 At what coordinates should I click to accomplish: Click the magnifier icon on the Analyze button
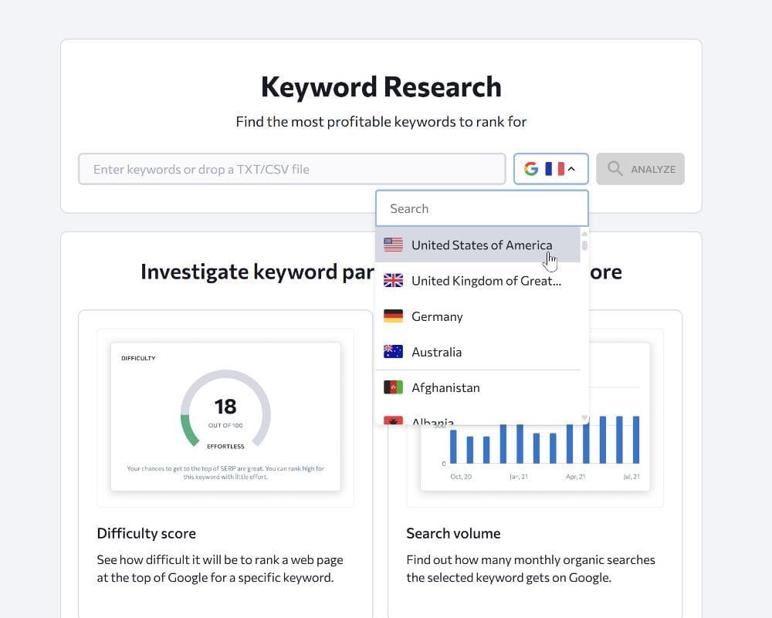tap(615, 169)
